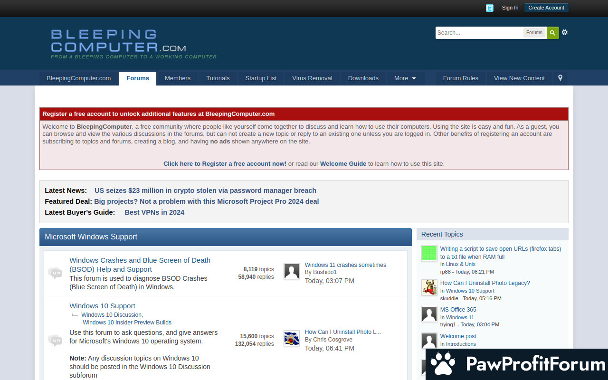Open the Tutorials tab
Screen dimensions: 608x380
218,78
